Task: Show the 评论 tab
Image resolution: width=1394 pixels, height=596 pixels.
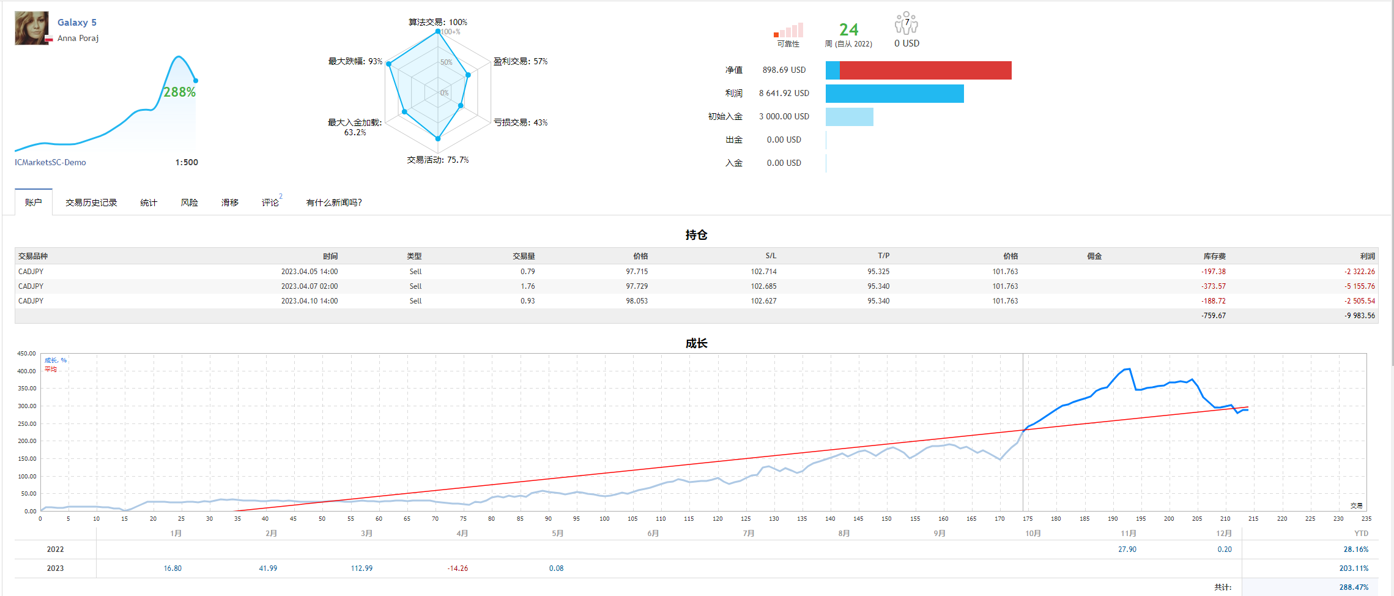Action: coord(270,203)
